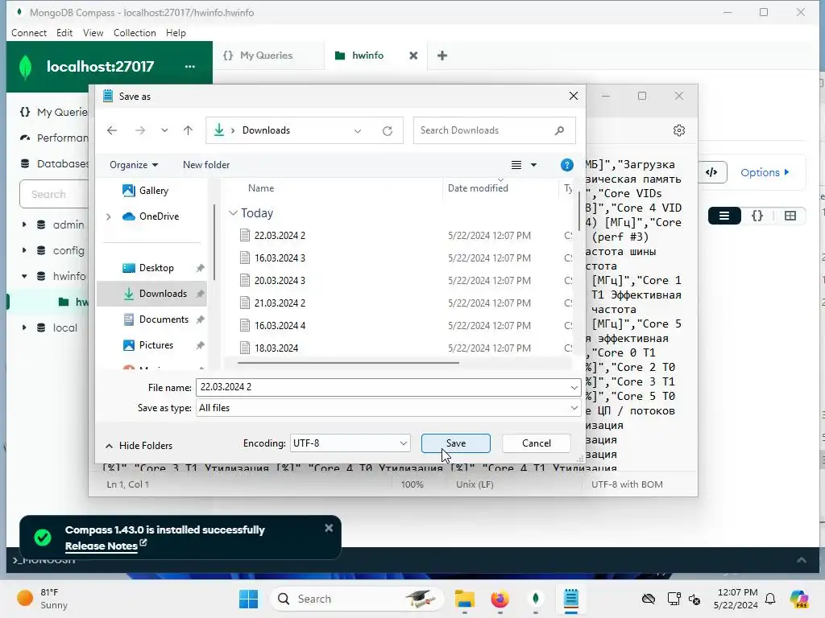Dismiss the Compass installed notification
This screenshot has width=825, height=618.
[x=329, y=528]
